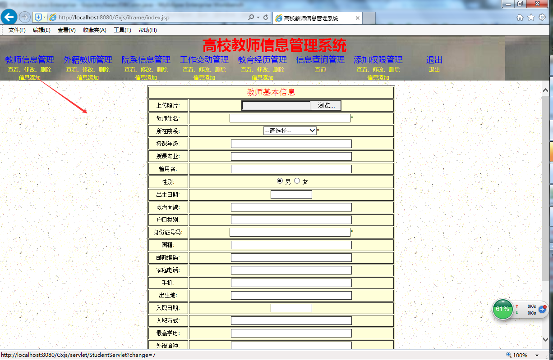Click 信息添加 under 外籍教师管理
The width and height of the screenshot is (553, 360).
pos(88,77)
